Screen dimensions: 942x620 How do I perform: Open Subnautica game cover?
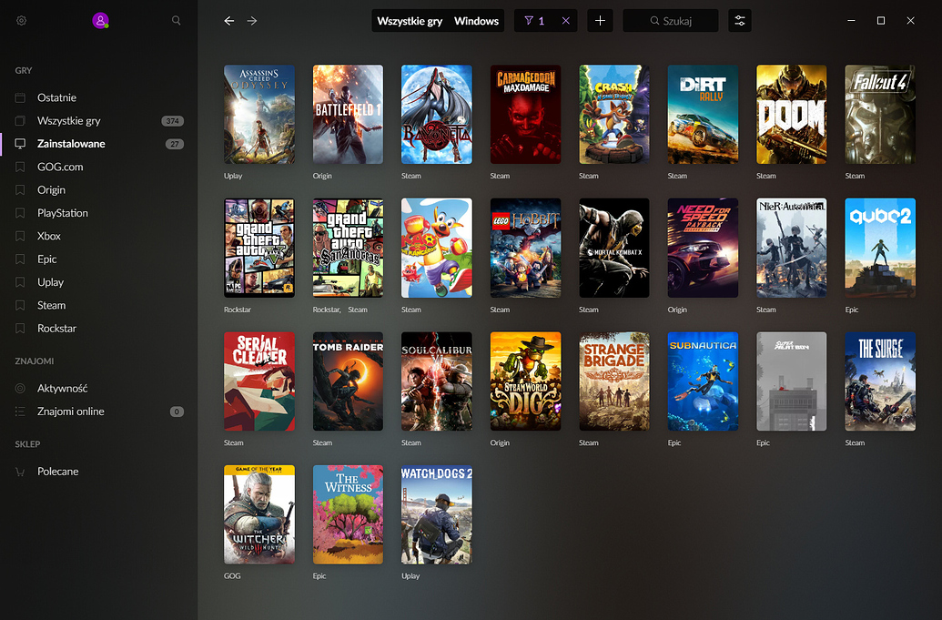(703, 381)
